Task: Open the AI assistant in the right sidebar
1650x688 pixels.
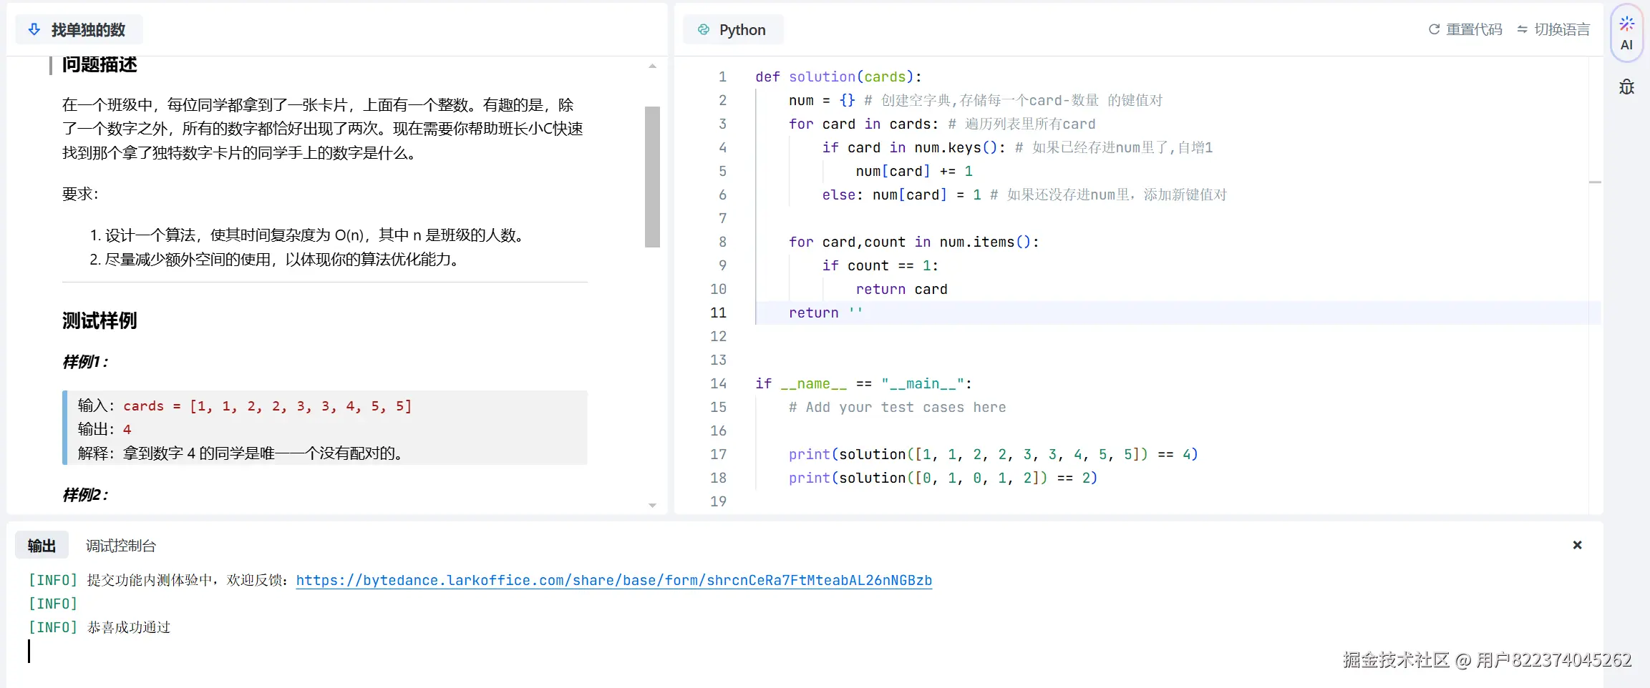Action: (1626, 34)
